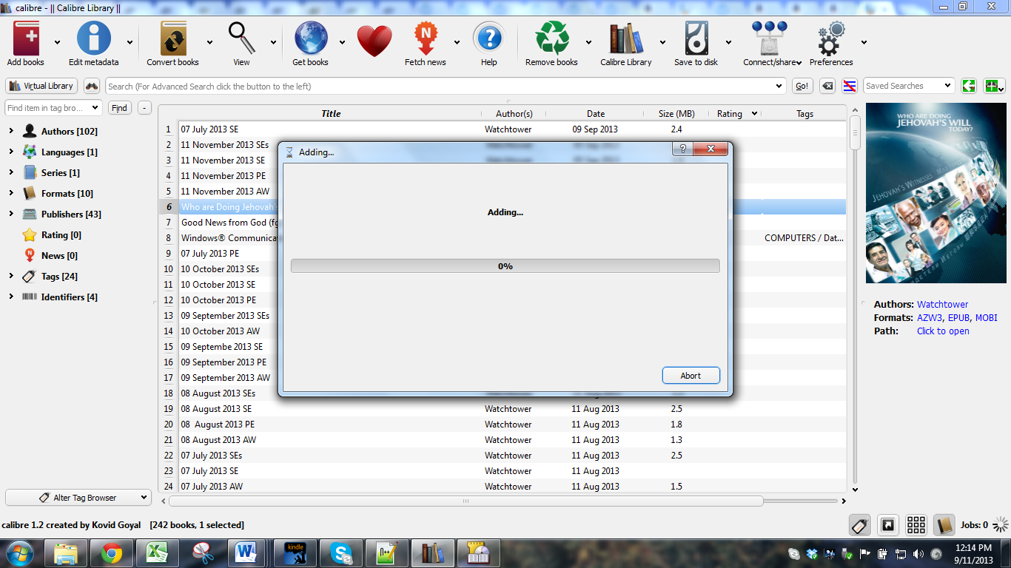Screen dimensions: 1011x568
Task: Click the AZW3 format link
Action: [x=930, y=318]
